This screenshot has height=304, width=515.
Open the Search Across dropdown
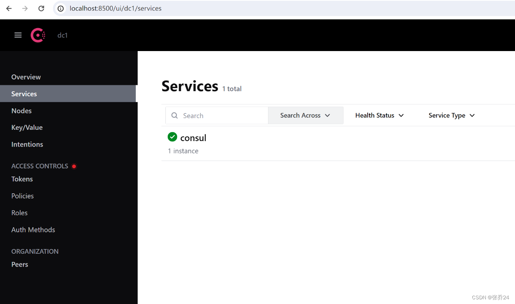(305, 115)
